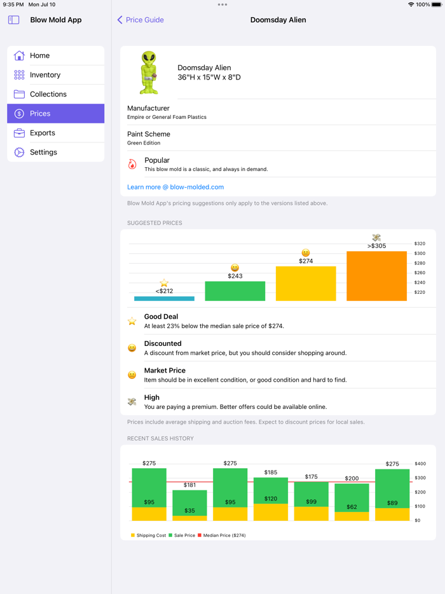This screenshot has width=445, height=594.
Task: Tap the Price Guide back chevron
Action: coord(120,20)
